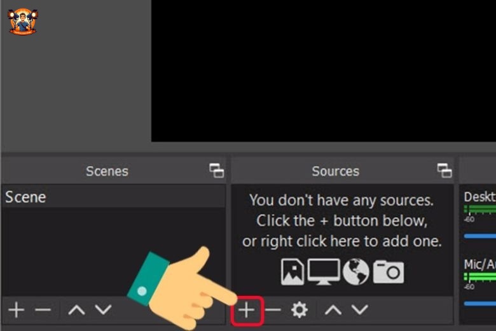
Task: Click the display capture monitor icon
Action: tap(324, 272)
